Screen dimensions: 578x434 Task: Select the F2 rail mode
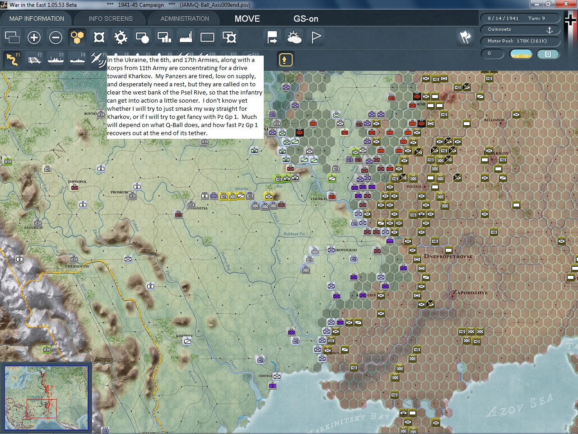click(x=34, y=59)
